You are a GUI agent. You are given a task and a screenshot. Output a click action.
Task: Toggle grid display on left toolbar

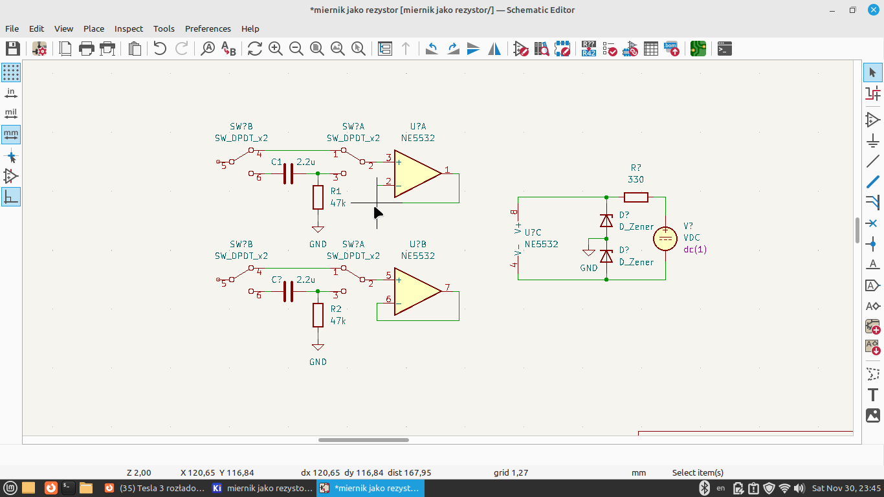pos(11,72)
